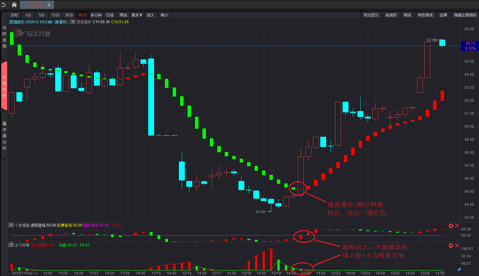Open settings gear of 主力吸筹 panel
Image resolution: width=479 pixels, height=276 pixels.
pos(451,246)
